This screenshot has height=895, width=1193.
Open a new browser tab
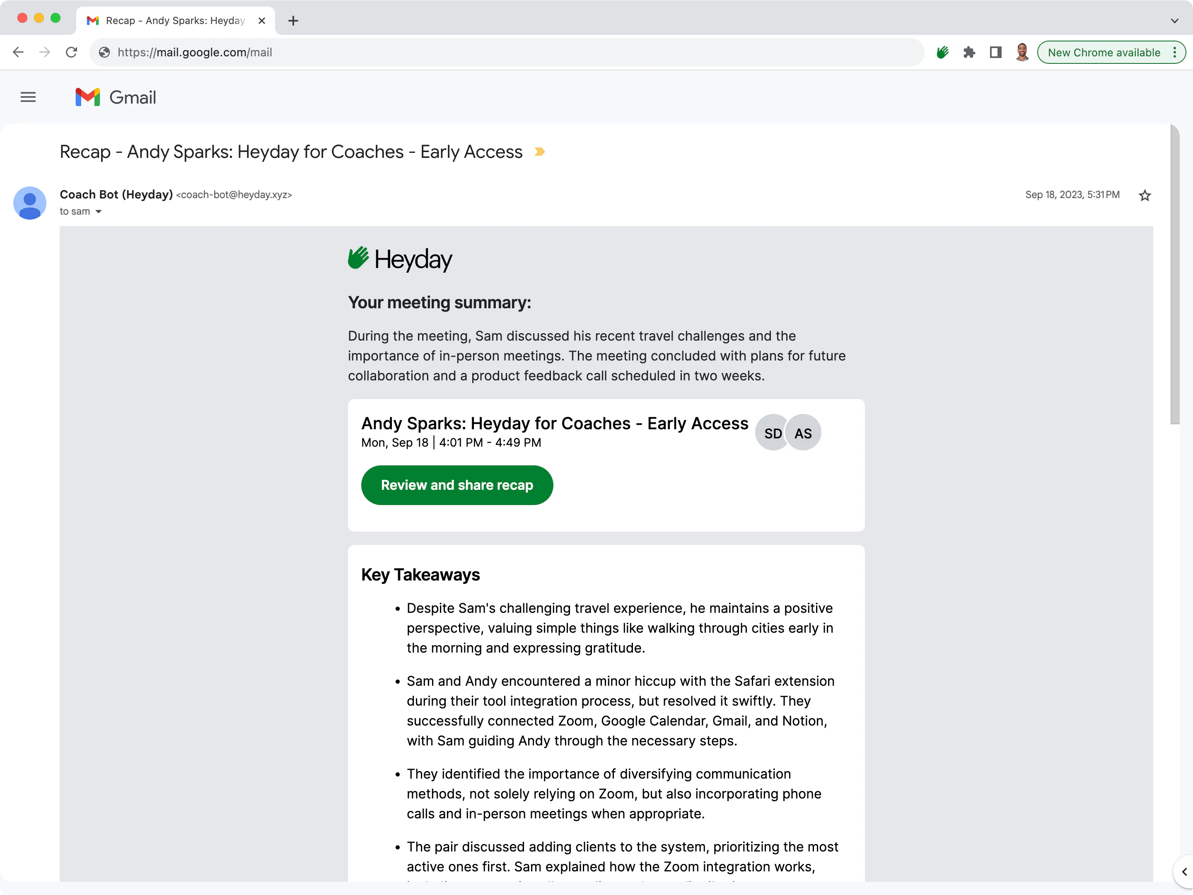[293, 20]
